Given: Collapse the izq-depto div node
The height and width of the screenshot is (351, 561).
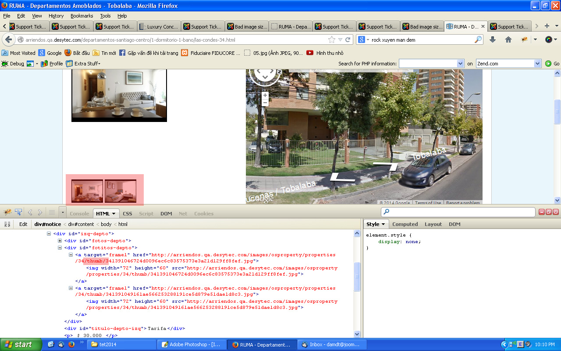Looking at the screenshot, I should pyautogui.click(x=49, y=234).
